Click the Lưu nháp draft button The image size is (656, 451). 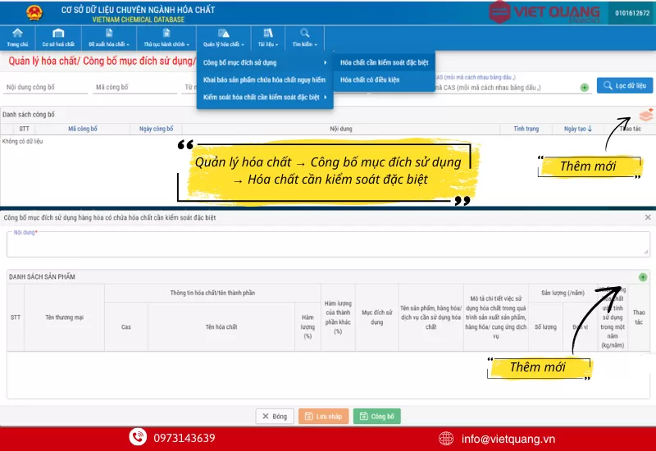pos(322,417)
